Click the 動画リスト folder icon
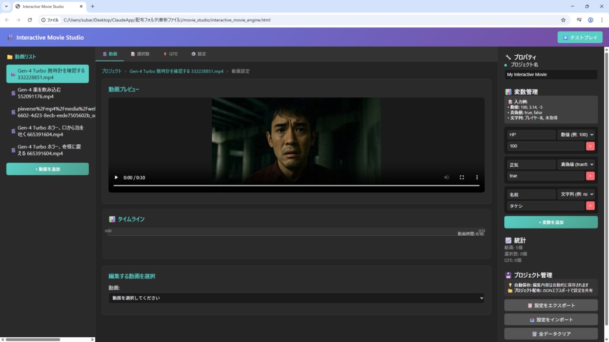This screenshot has height=342, width=609. pyautogui.click(x=10, y=57)
